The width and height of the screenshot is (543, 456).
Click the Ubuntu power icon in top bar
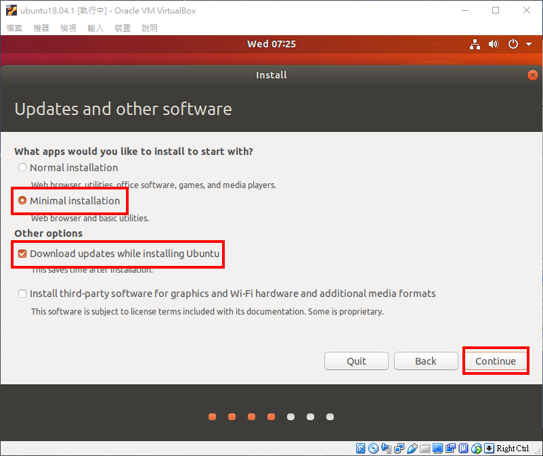click(x=513, y=44)
